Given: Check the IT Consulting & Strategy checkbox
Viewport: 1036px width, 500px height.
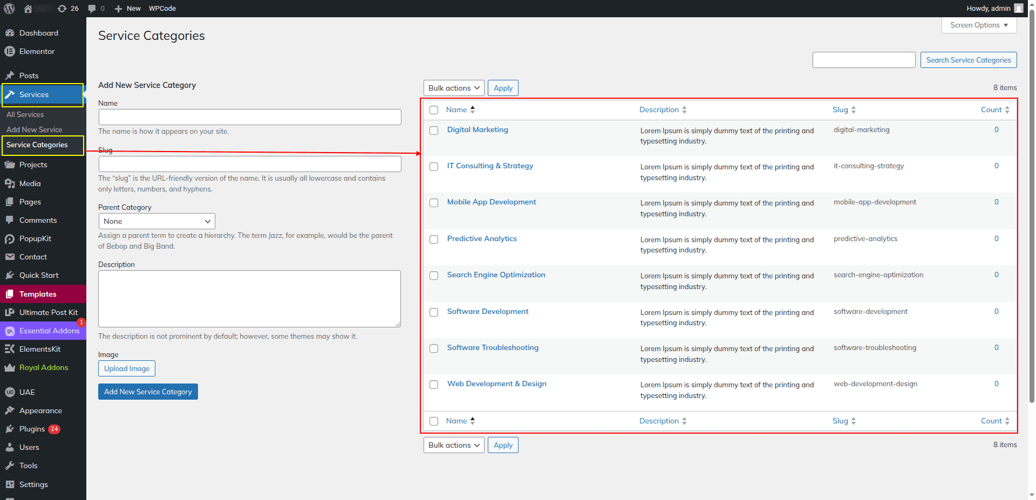Looking at the screenshot, I should click(434, 167).
